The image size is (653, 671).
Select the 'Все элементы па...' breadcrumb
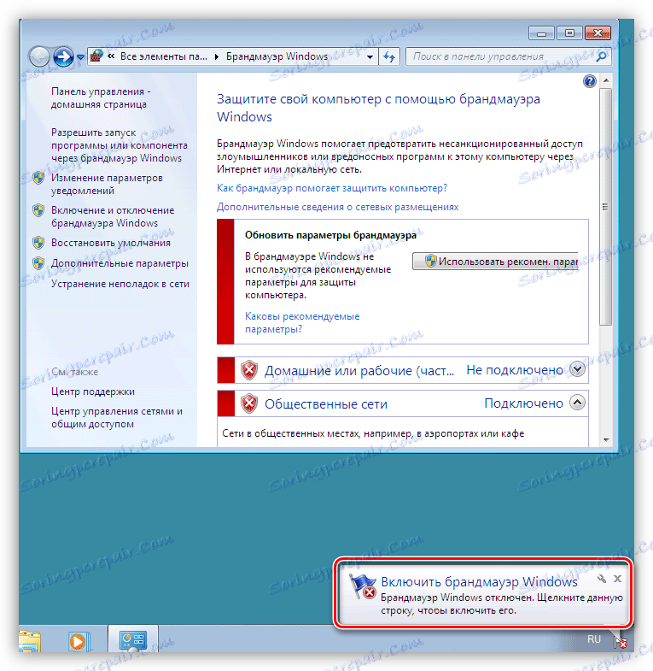164,56
